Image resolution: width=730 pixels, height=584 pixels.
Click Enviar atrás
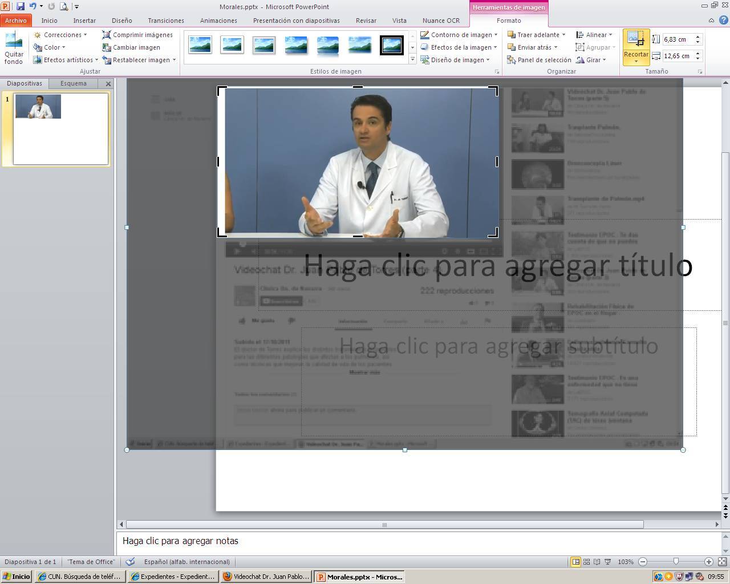pyautogui.click(x=532, y=47)
